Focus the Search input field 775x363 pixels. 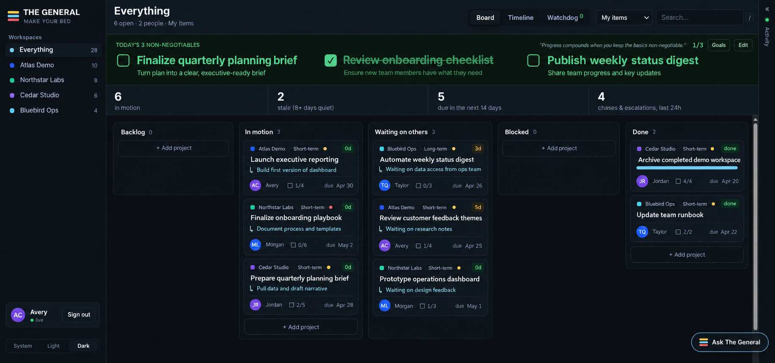click(700, 18)
